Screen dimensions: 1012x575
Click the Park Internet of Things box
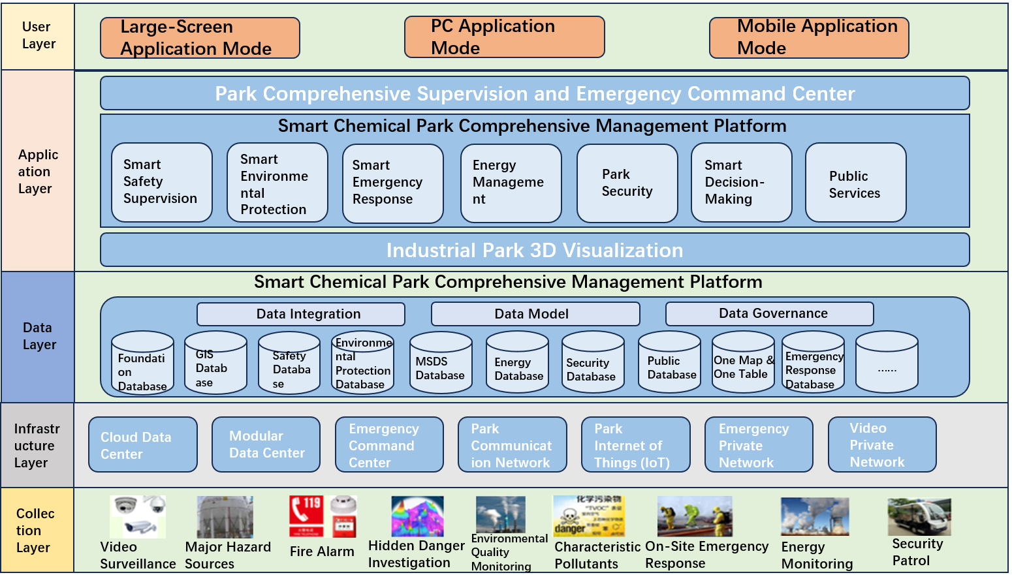point(635,445)
